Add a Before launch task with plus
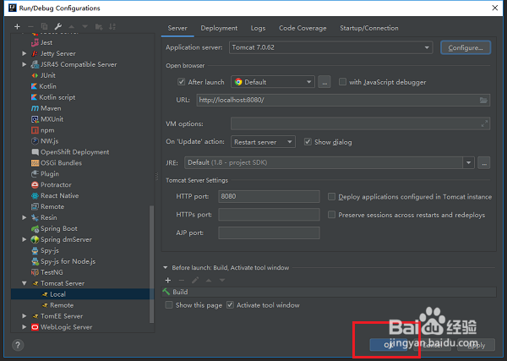Screen dimensions: 507x361 [168, 280]
